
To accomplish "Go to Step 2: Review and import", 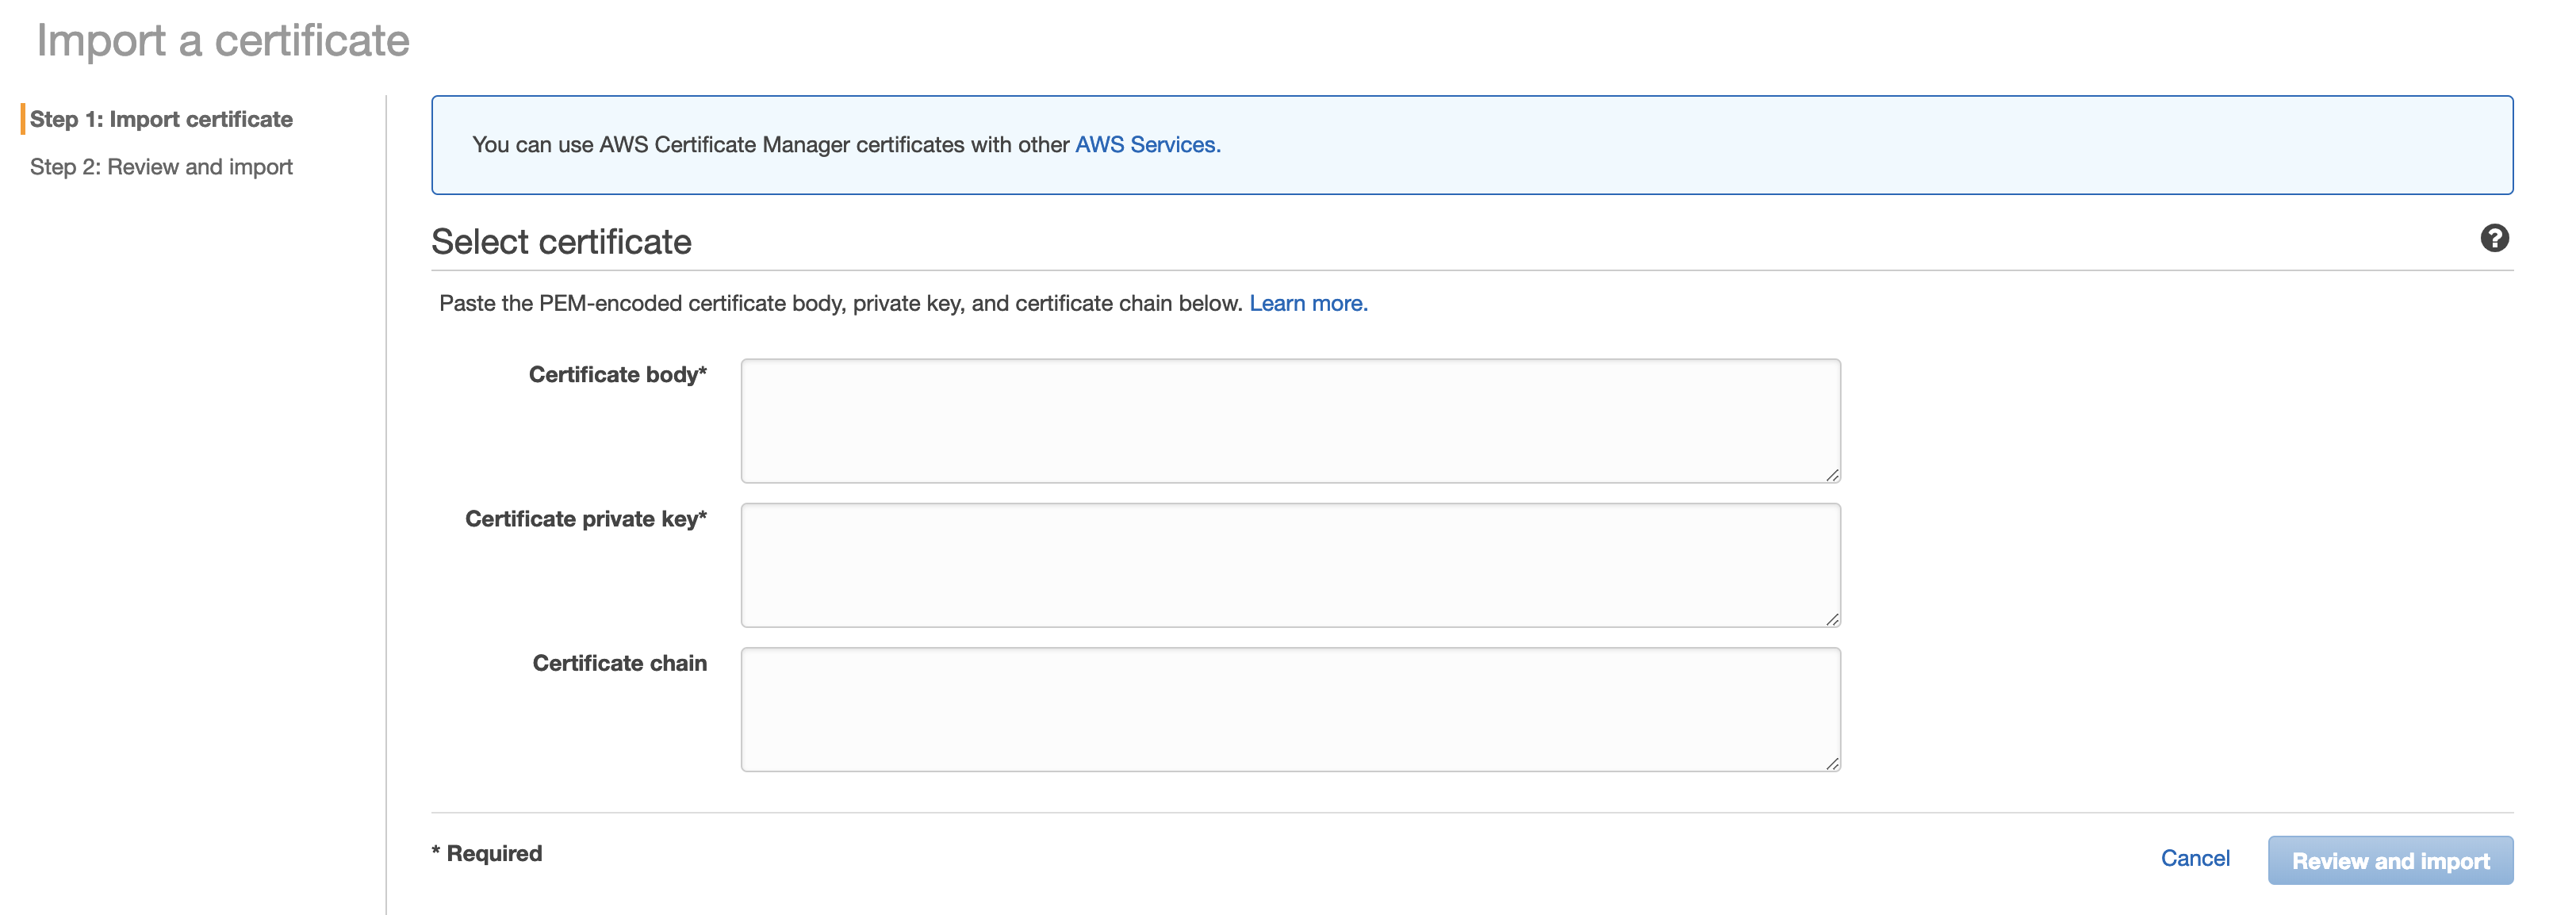I will click(161, 167).
